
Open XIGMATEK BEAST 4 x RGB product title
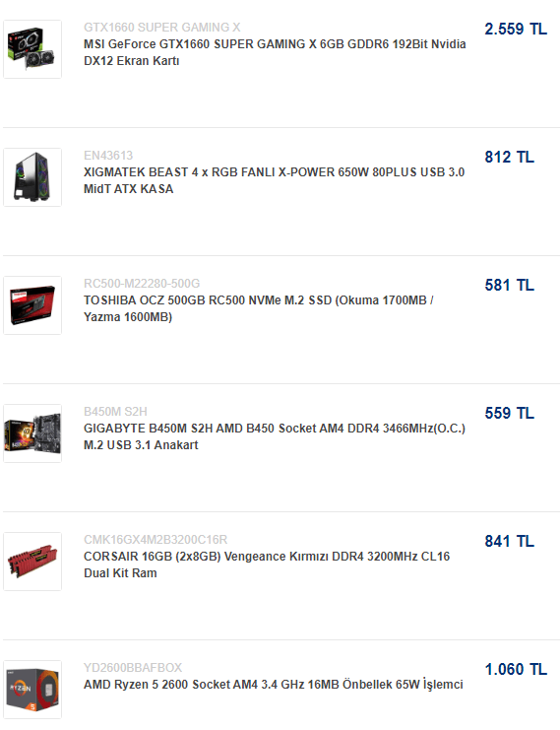[274, 180]
